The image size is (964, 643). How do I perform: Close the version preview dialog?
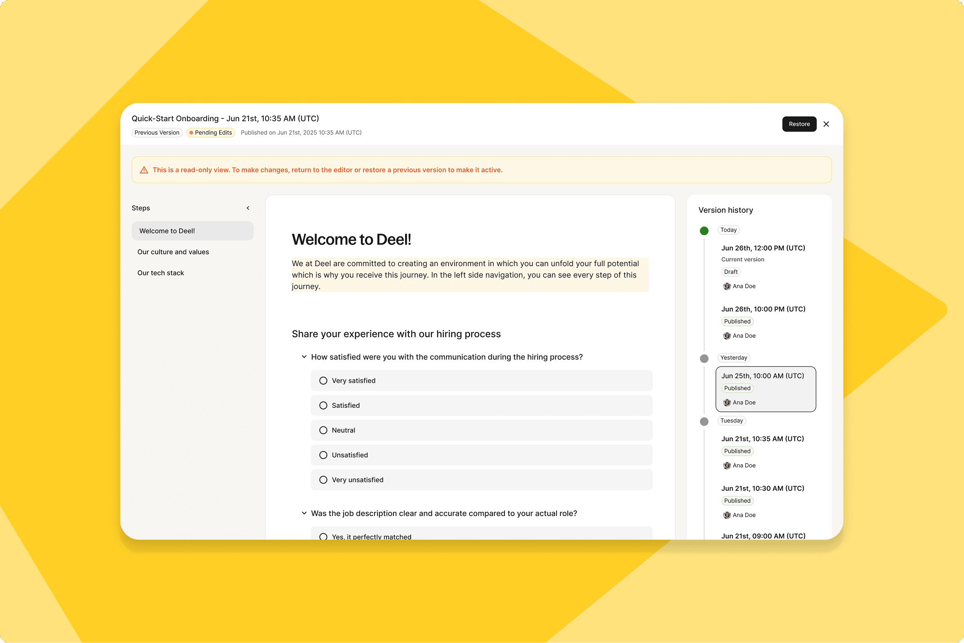tap(826, 124)
